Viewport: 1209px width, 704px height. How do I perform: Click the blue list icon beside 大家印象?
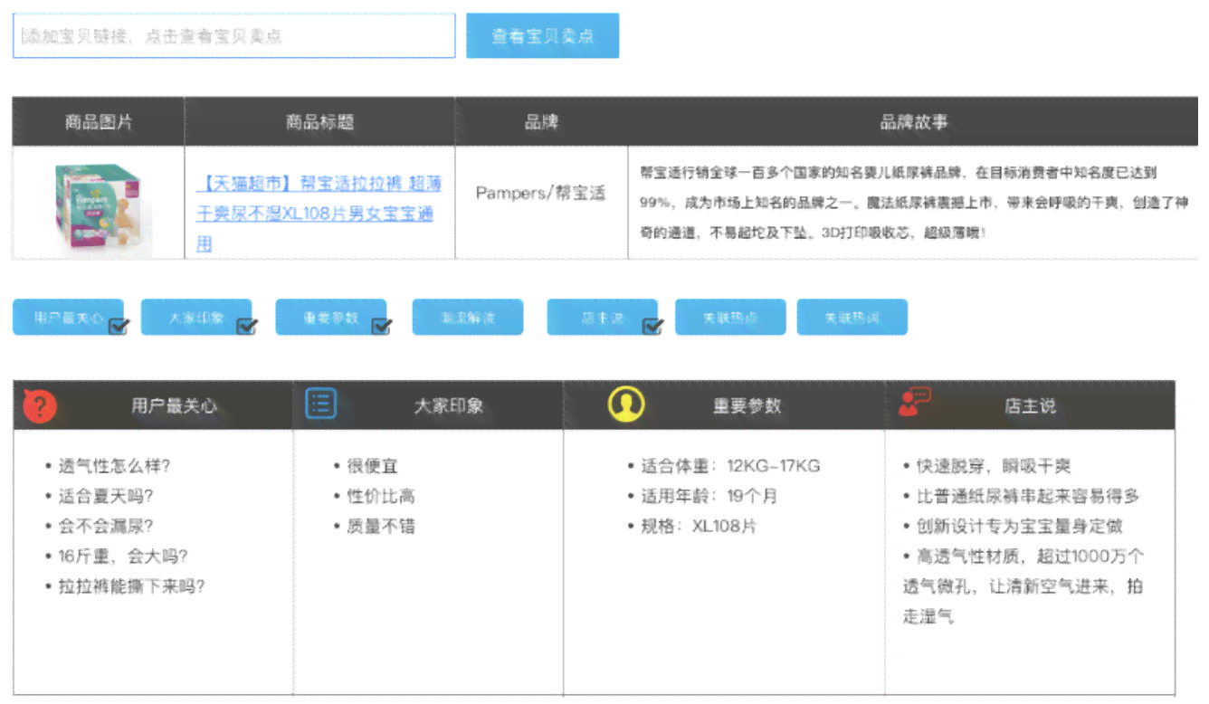point(321,404)
